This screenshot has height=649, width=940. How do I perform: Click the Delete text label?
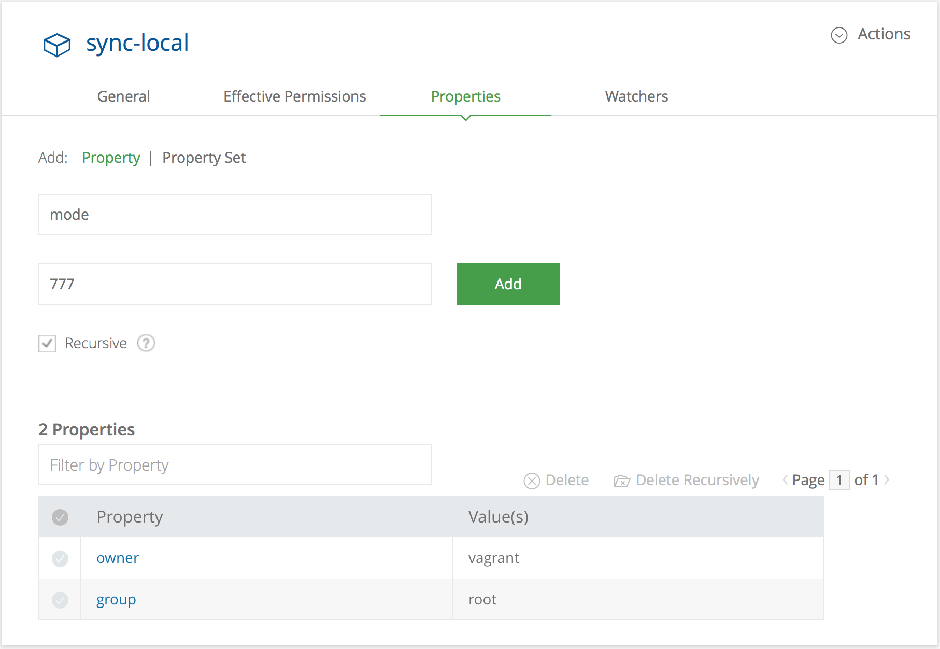(567, 480)
